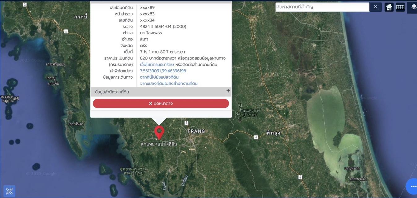Click the route 4 shield near Trang

click(186, 123)
